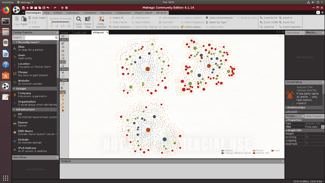The width and height of the screenshot is (325, 183).
Task: Click Zoom to Fit button
Action: (268, 18)
